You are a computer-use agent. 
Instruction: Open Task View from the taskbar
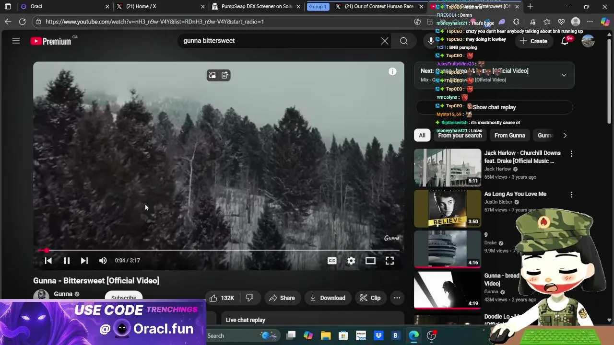tap(291, 336)
